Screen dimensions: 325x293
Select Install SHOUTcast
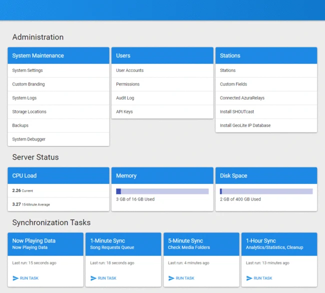click(266, 111)
